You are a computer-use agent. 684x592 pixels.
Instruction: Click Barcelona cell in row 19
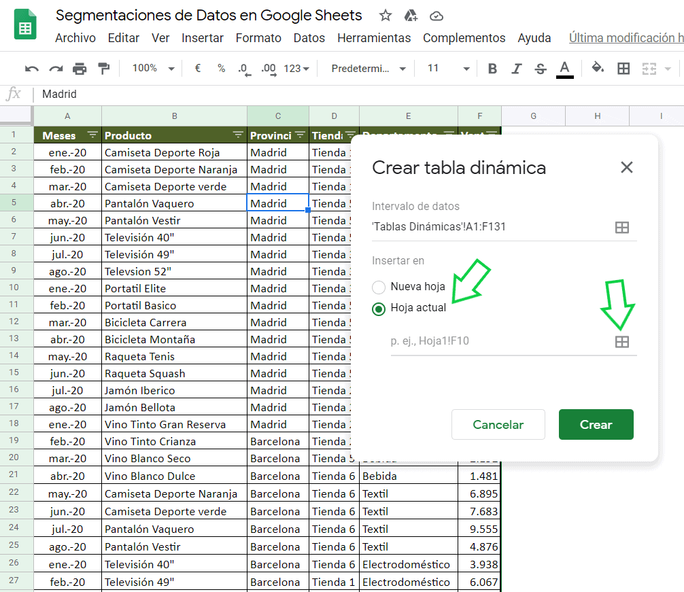pyautogui.click(x=278, y=441)
